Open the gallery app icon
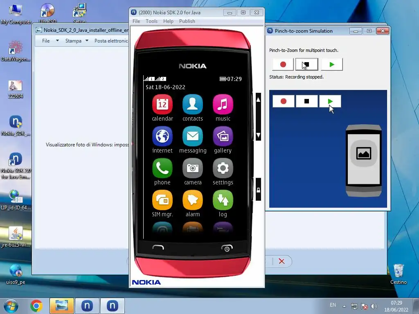The image size is (419, 314). pos(223,137)
